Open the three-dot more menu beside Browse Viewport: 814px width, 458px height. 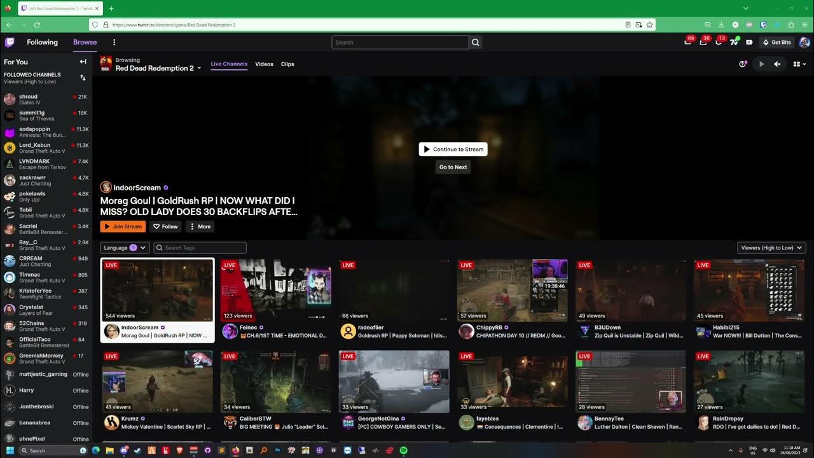pyautogui.click(x=114, y=43)
